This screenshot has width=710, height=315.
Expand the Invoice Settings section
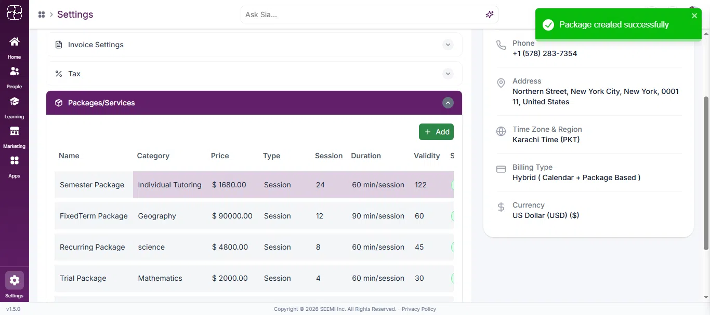448,45
